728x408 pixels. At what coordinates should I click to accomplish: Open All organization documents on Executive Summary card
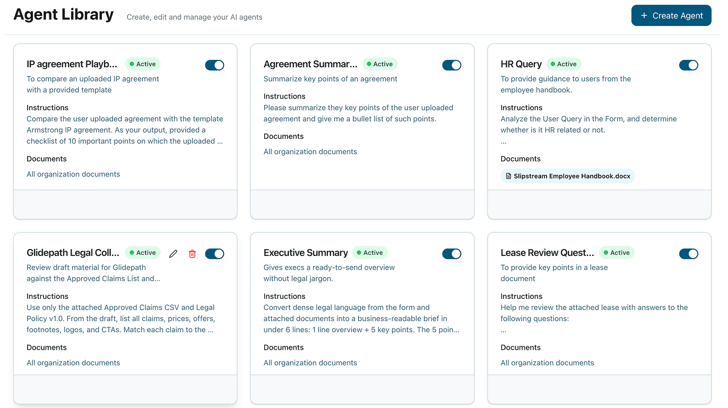coord(310,362)
